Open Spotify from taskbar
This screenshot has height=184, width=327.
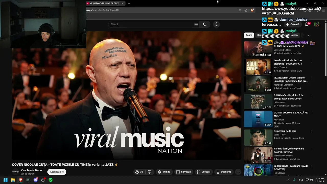51,180
